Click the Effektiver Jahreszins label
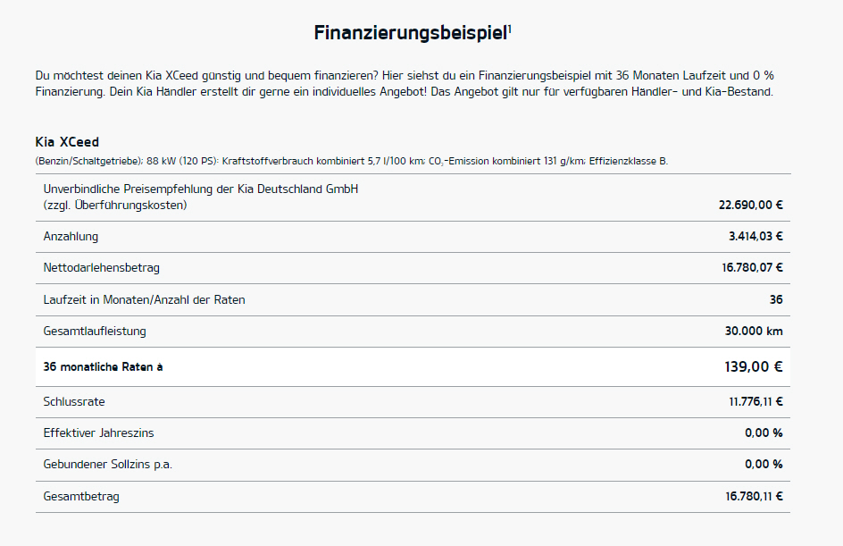 tap(98, 433)
